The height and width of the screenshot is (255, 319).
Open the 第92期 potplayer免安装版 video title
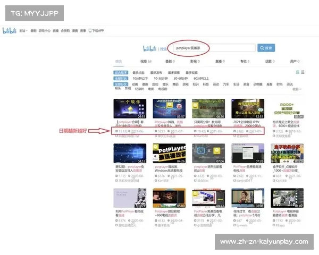pos(130,168)
